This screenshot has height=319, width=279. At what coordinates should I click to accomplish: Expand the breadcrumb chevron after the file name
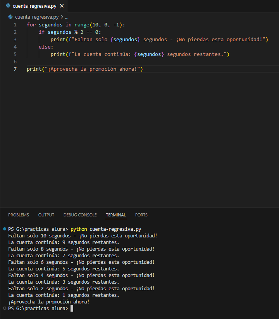click(62, 17)
